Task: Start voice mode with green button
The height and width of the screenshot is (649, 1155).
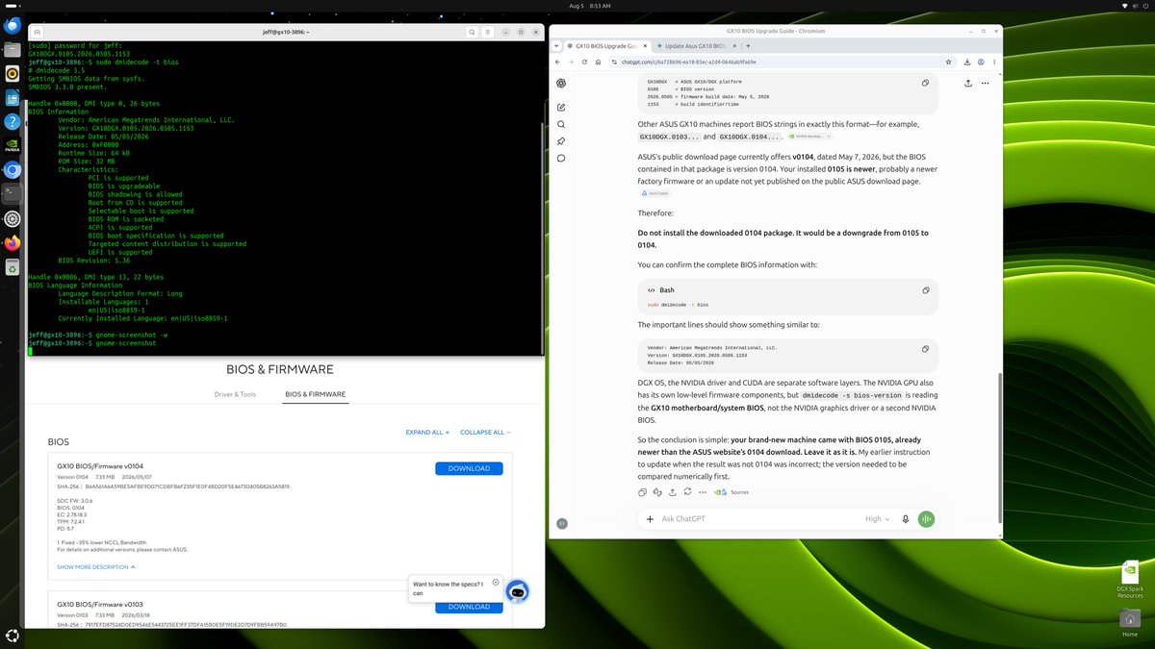Action: (926, 519)
